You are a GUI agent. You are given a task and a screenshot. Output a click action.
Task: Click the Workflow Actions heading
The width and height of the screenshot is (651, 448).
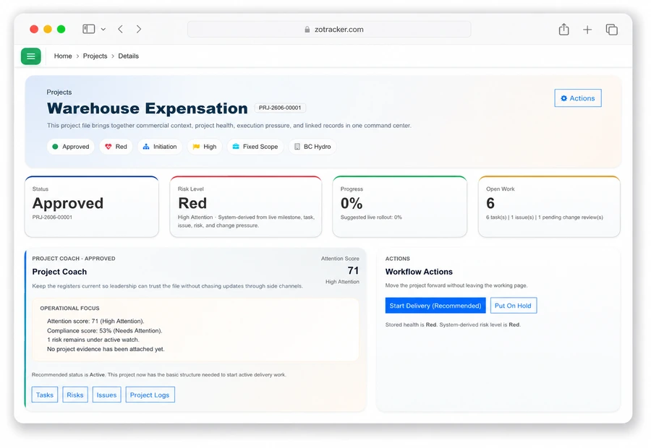point(419,272)
